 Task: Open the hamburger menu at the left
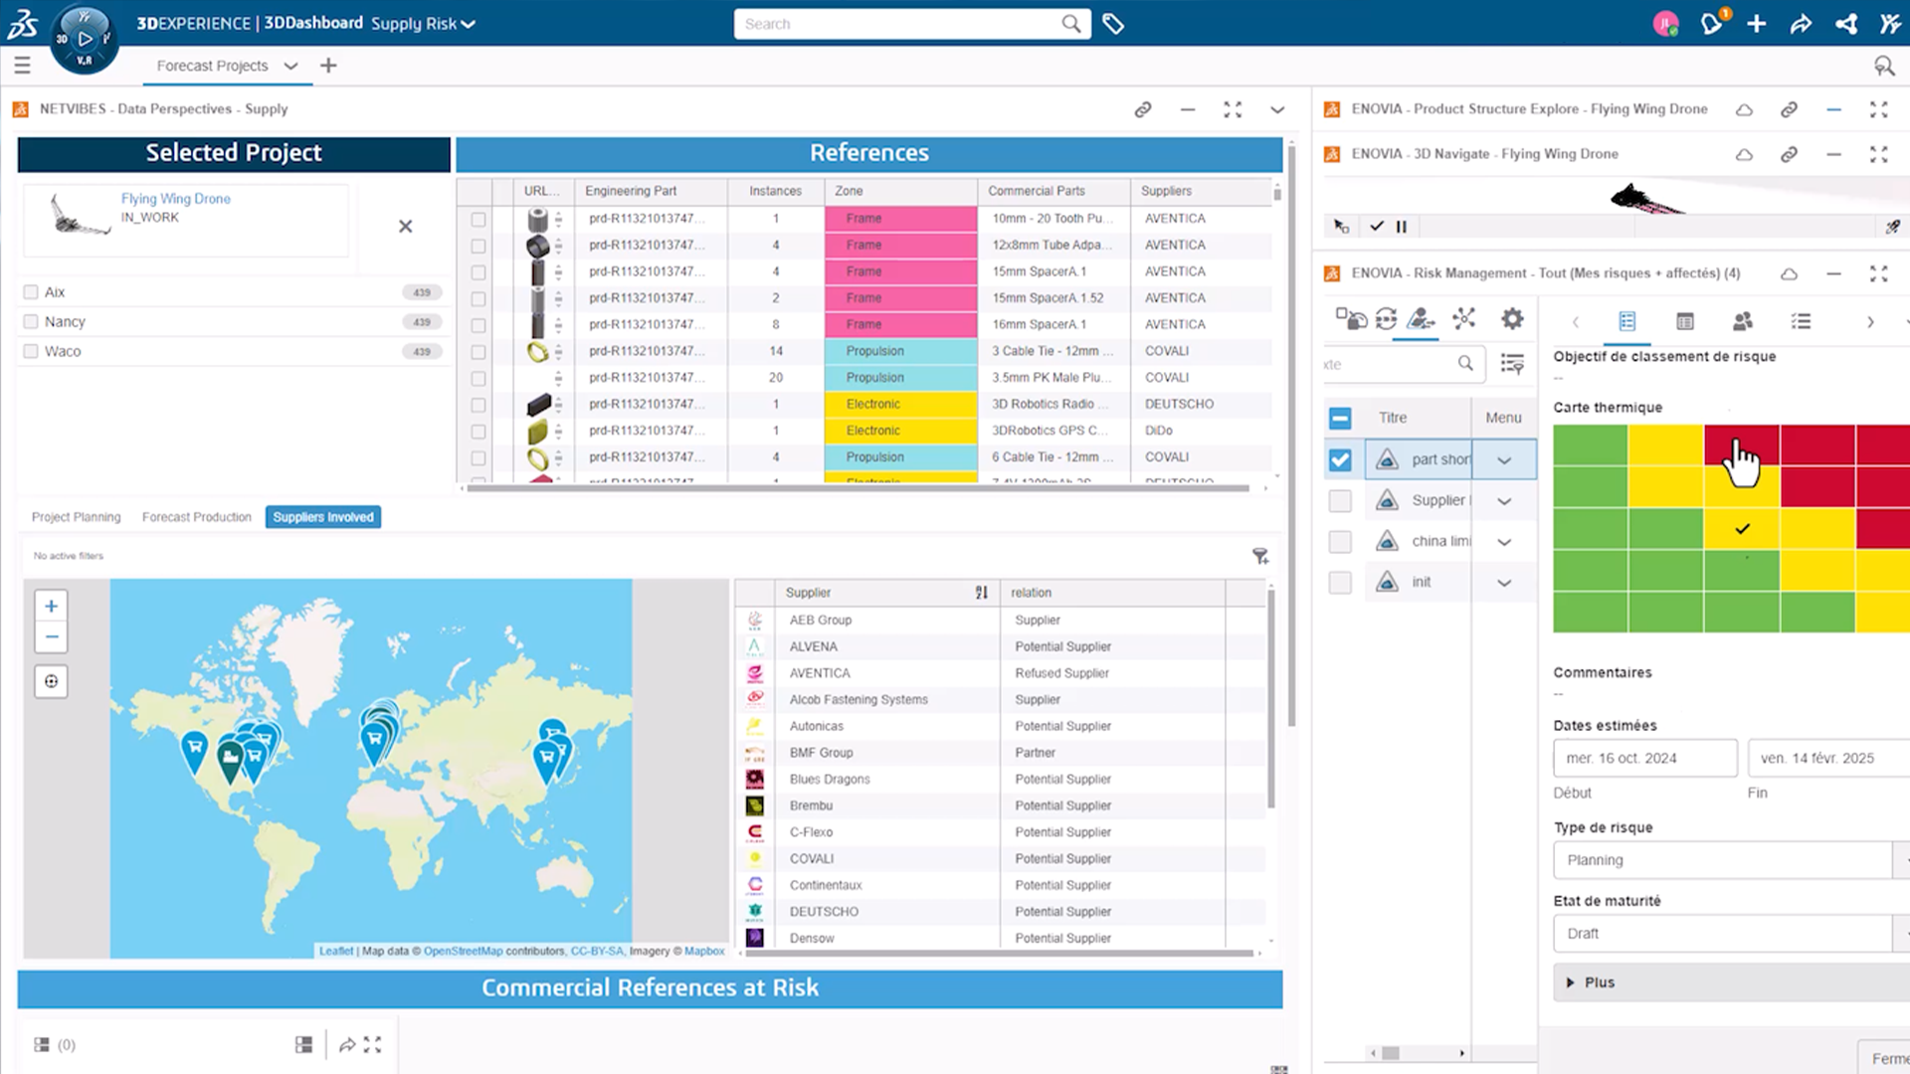22,66
